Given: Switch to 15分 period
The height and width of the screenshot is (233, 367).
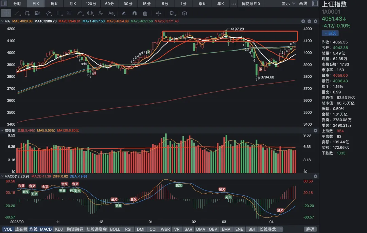Looking at the screenshot, I should click(x=146, y=4).
